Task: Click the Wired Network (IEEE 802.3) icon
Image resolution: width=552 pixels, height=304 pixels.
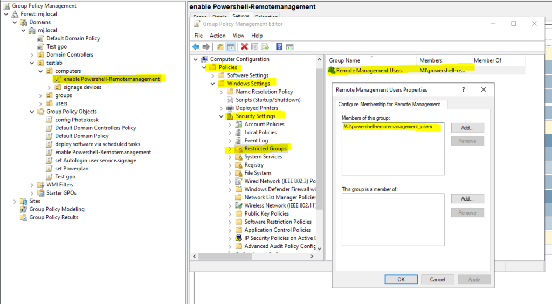Action: coord(239,181)
